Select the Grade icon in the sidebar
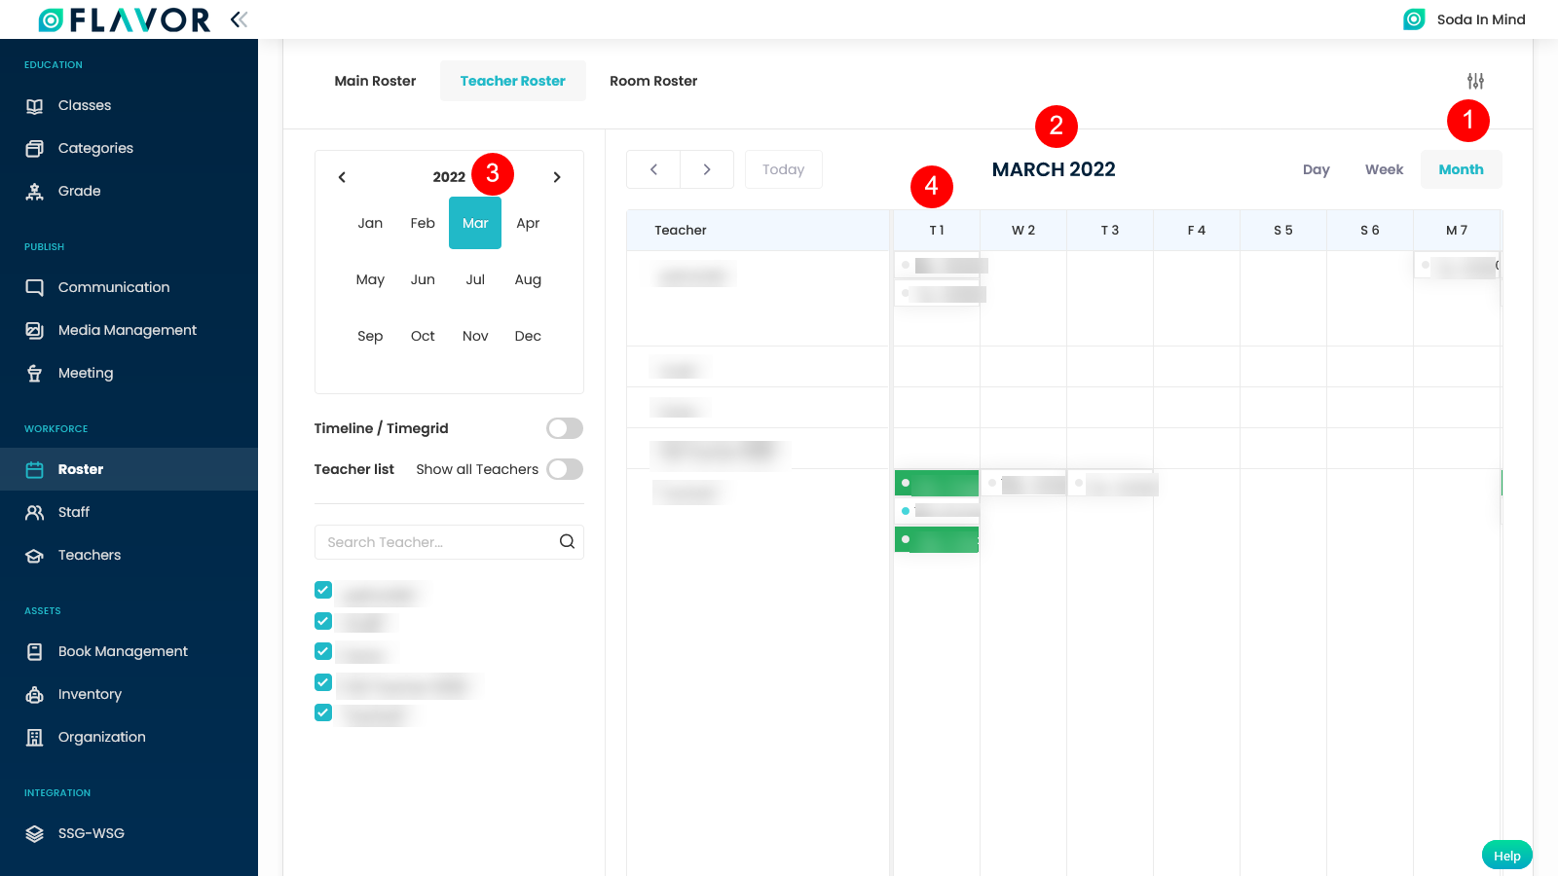The width and height of the screenshot is (1558, 876). 34,191
